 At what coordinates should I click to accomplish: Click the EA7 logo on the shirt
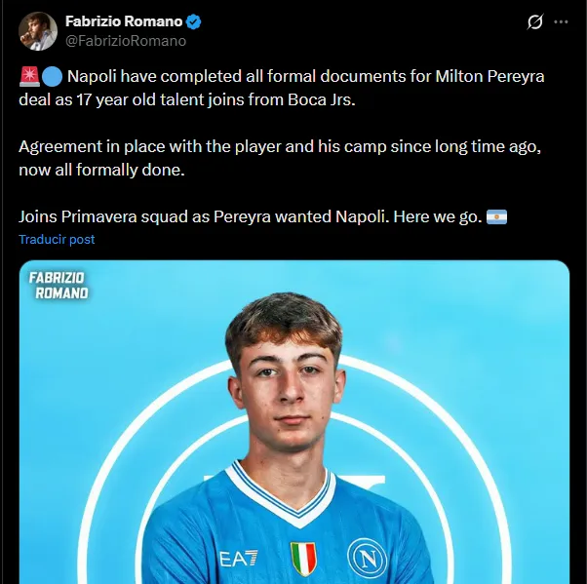tap(238, 559)
